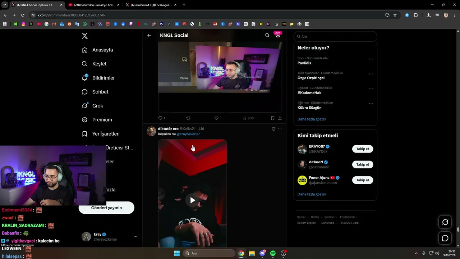Open Grok actions on diktatör ero post
Image resolution: width=460 pixels, height=259 pixels.
pos(273,129)
